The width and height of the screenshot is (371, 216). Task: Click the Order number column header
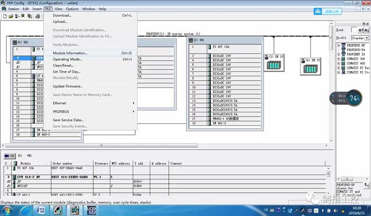(x=72, y=163)
